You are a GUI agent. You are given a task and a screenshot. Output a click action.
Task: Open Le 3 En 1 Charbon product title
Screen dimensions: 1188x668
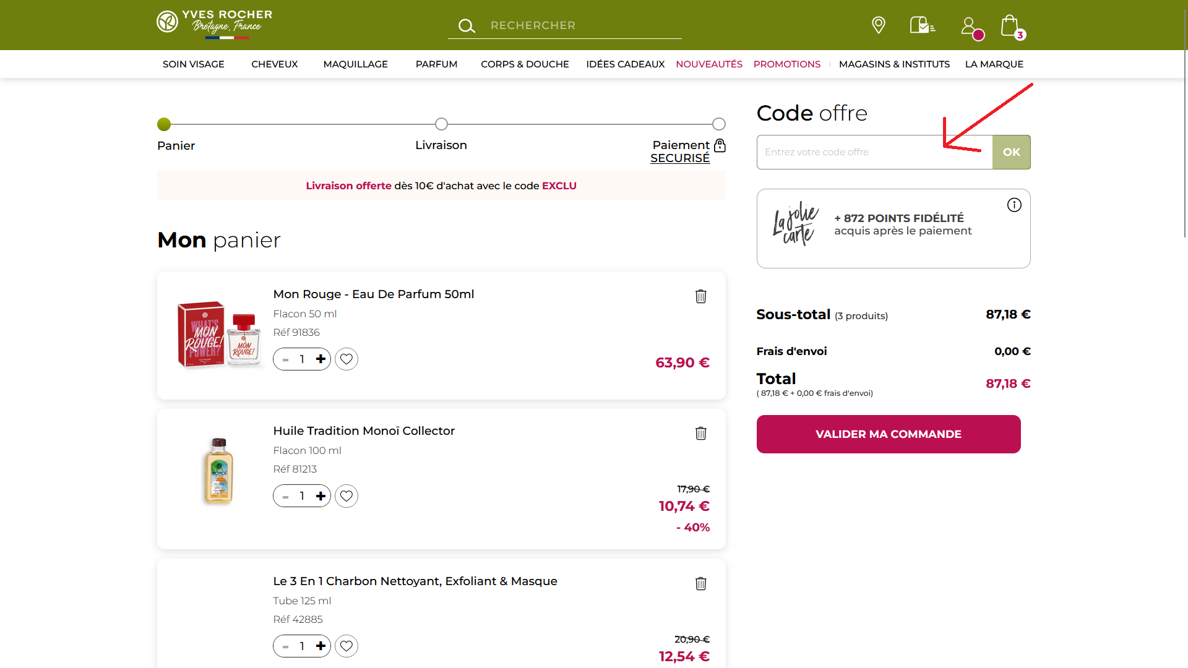pyautogui.click(x=415, y=581)
